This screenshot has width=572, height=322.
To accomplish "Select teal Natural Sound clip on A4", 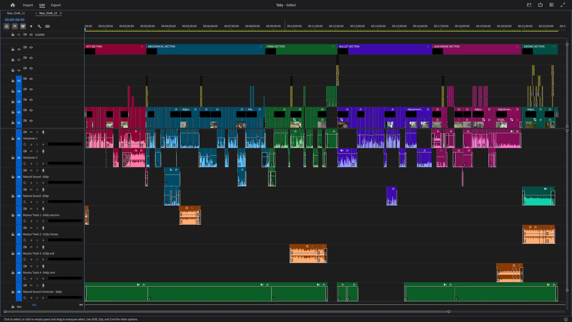I will (538, 196).
